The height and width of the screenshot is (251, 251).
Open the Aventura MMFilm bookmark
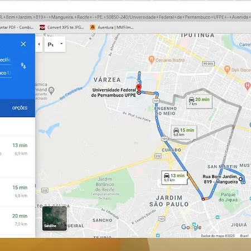112,27
